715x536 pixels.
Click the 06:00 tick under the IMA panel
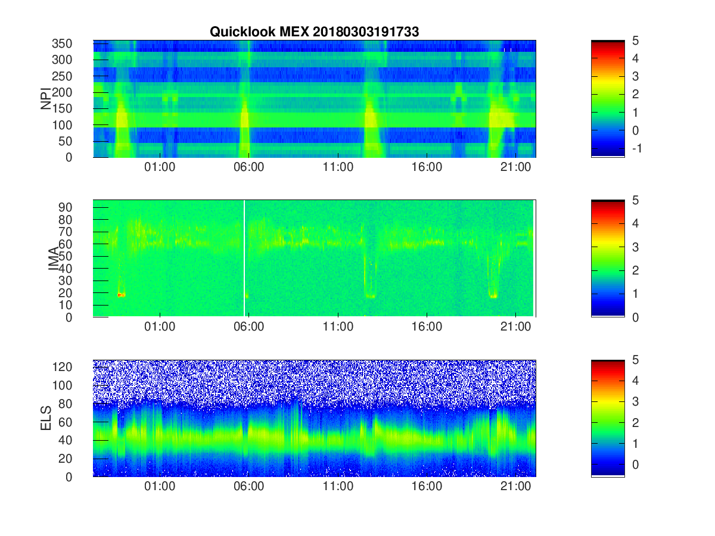(248, 327)
